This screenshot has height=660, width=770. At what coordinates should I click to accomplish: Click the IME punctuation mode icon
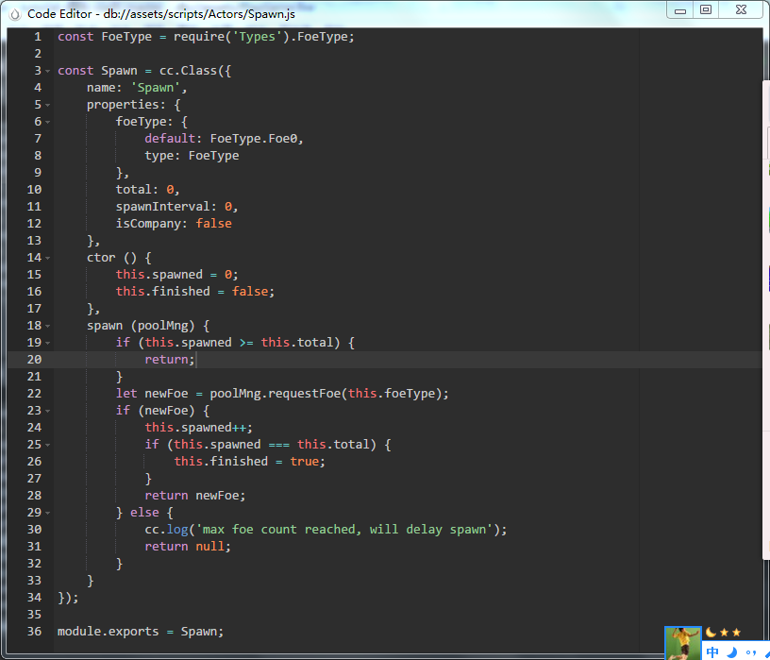[751, 652]
